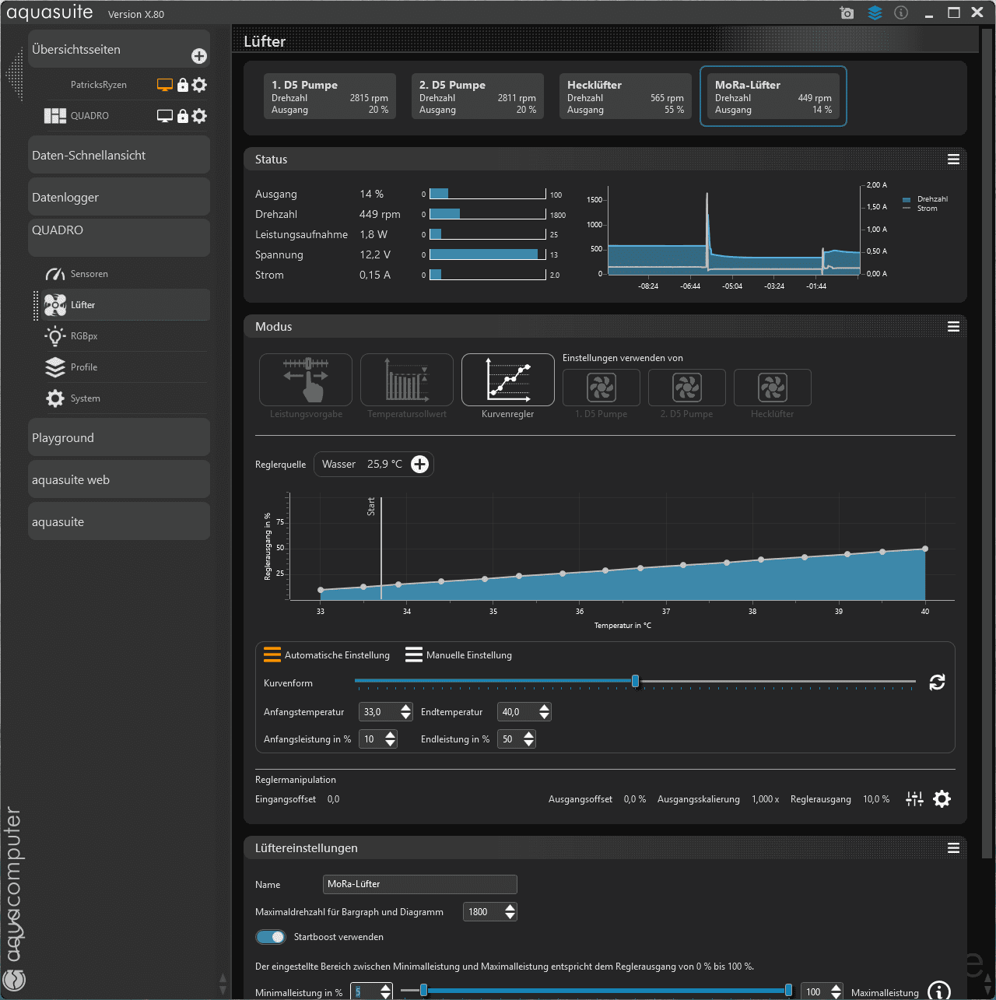Image resolution: width=996 pixels, height=1000 pixels.
Task: Expand the Übersichtsseiten section
Action: [x=119, y=49]
